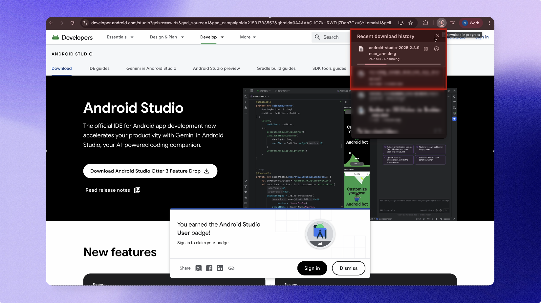The image size is (541, 303).
Task: Click the browser reload icon
Action: coord(72,23)
